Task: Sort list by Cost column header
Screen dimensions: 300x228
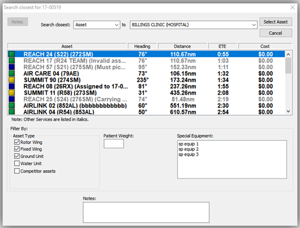Action: pyautogui.click(x=265, y=46)
